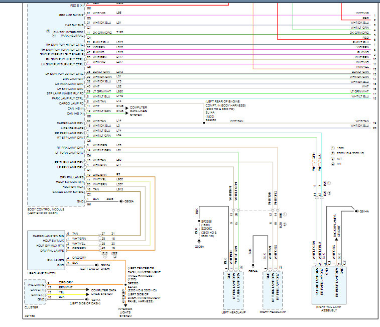380x327 pixels.
Task: Click the T120 circuit code
Action: (119, 32)
